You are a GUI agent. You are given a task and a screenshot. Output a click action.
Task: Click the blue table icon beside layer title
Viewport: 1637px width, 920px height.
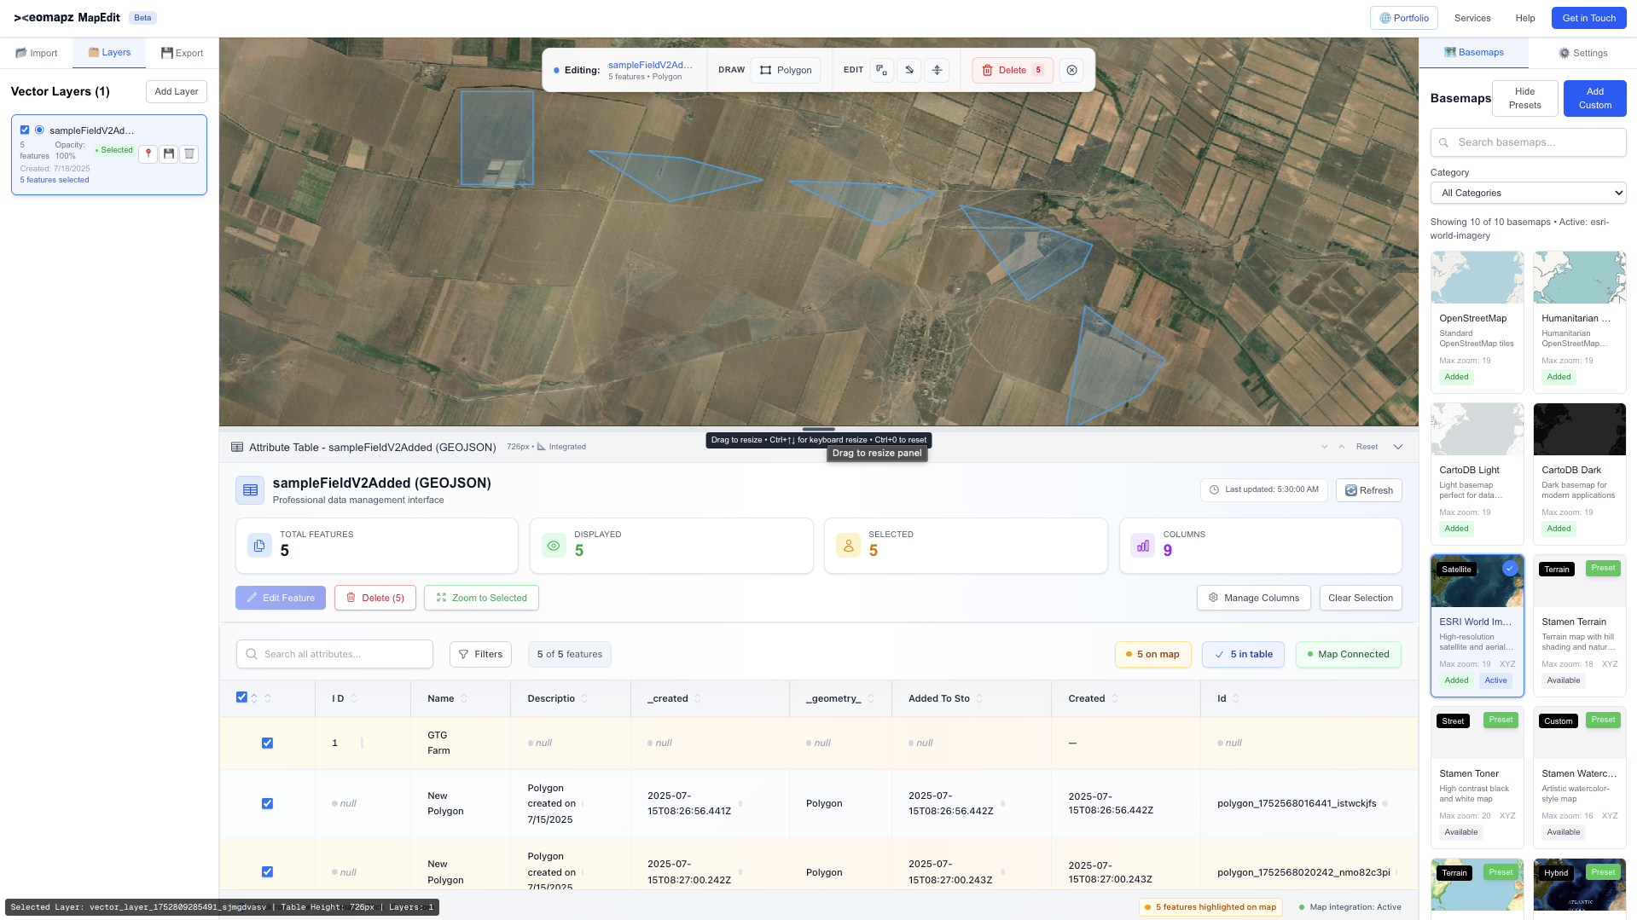(x=250, y=490)
